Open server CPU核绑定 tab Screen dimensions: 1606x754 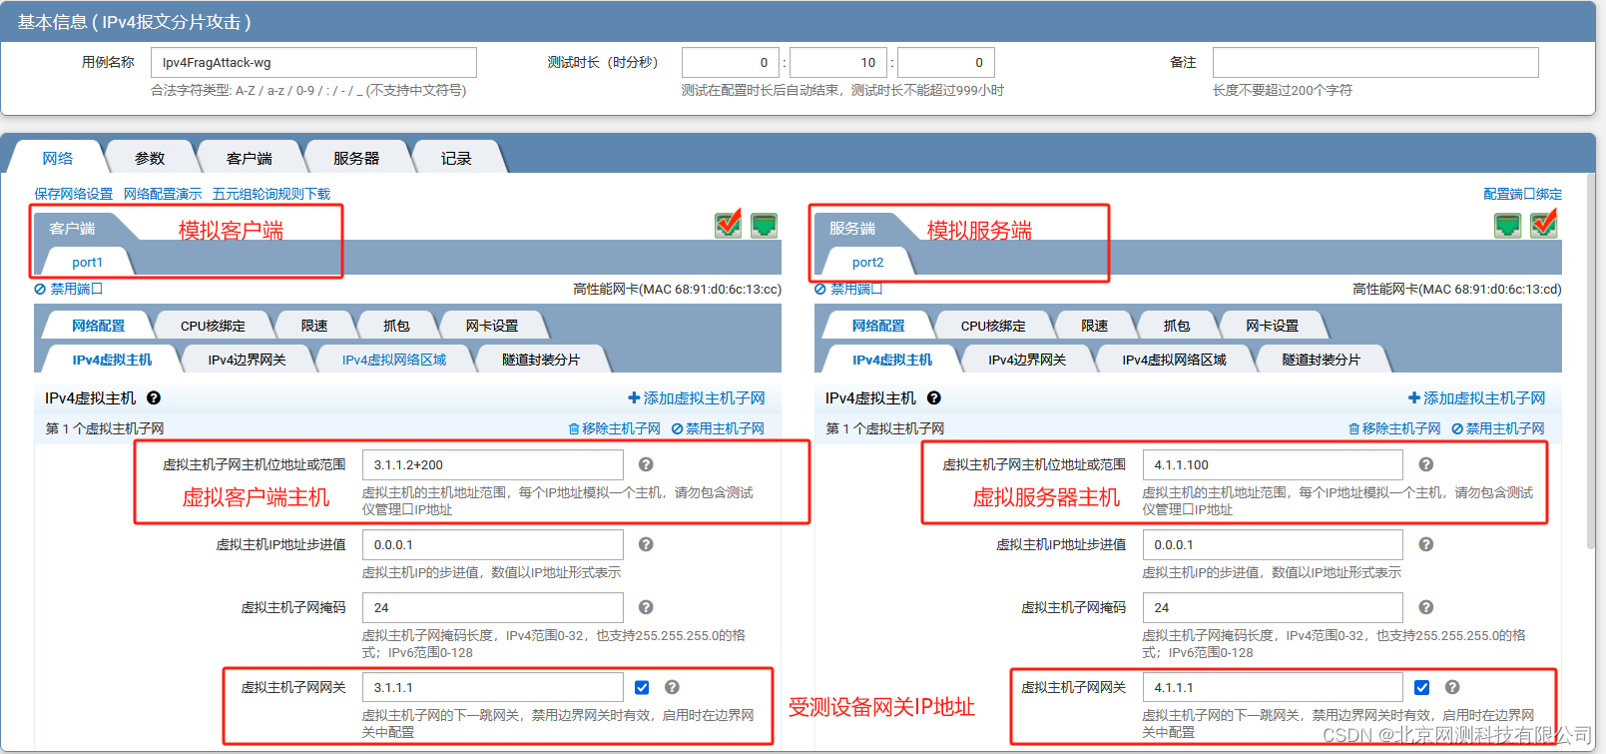[x=993, y=326]
